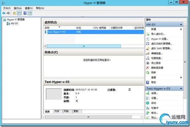Click the 关机 status cell
This screenshot has width=190, height=127.
point(78,32)
